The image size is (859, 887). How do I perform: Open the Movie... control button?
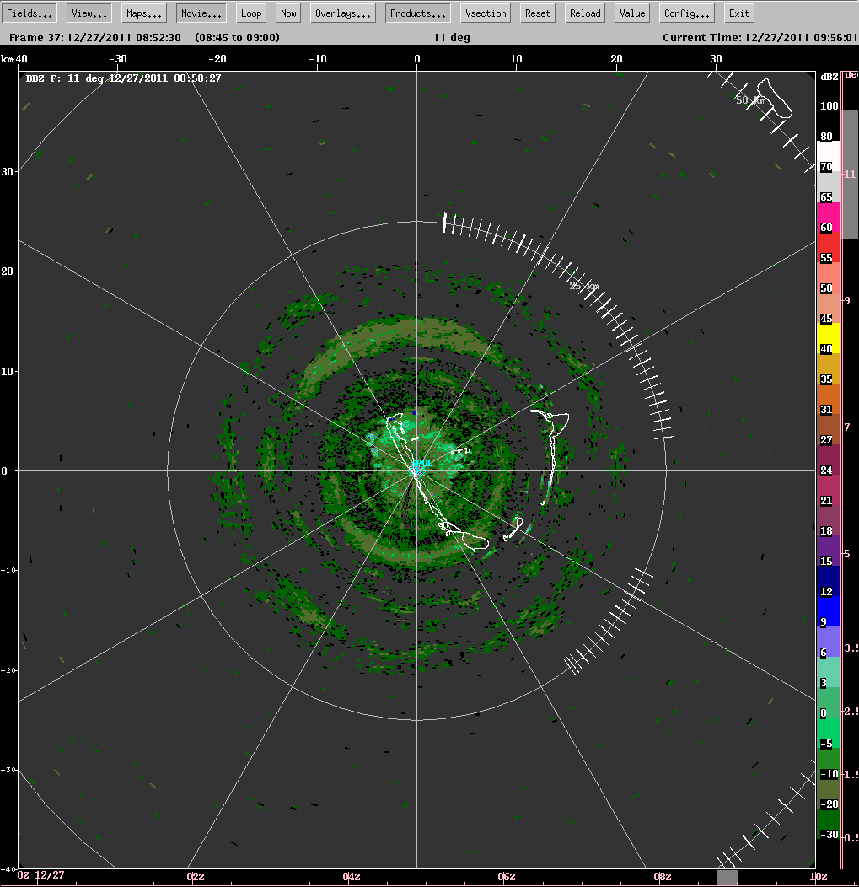tap(201, 13)
